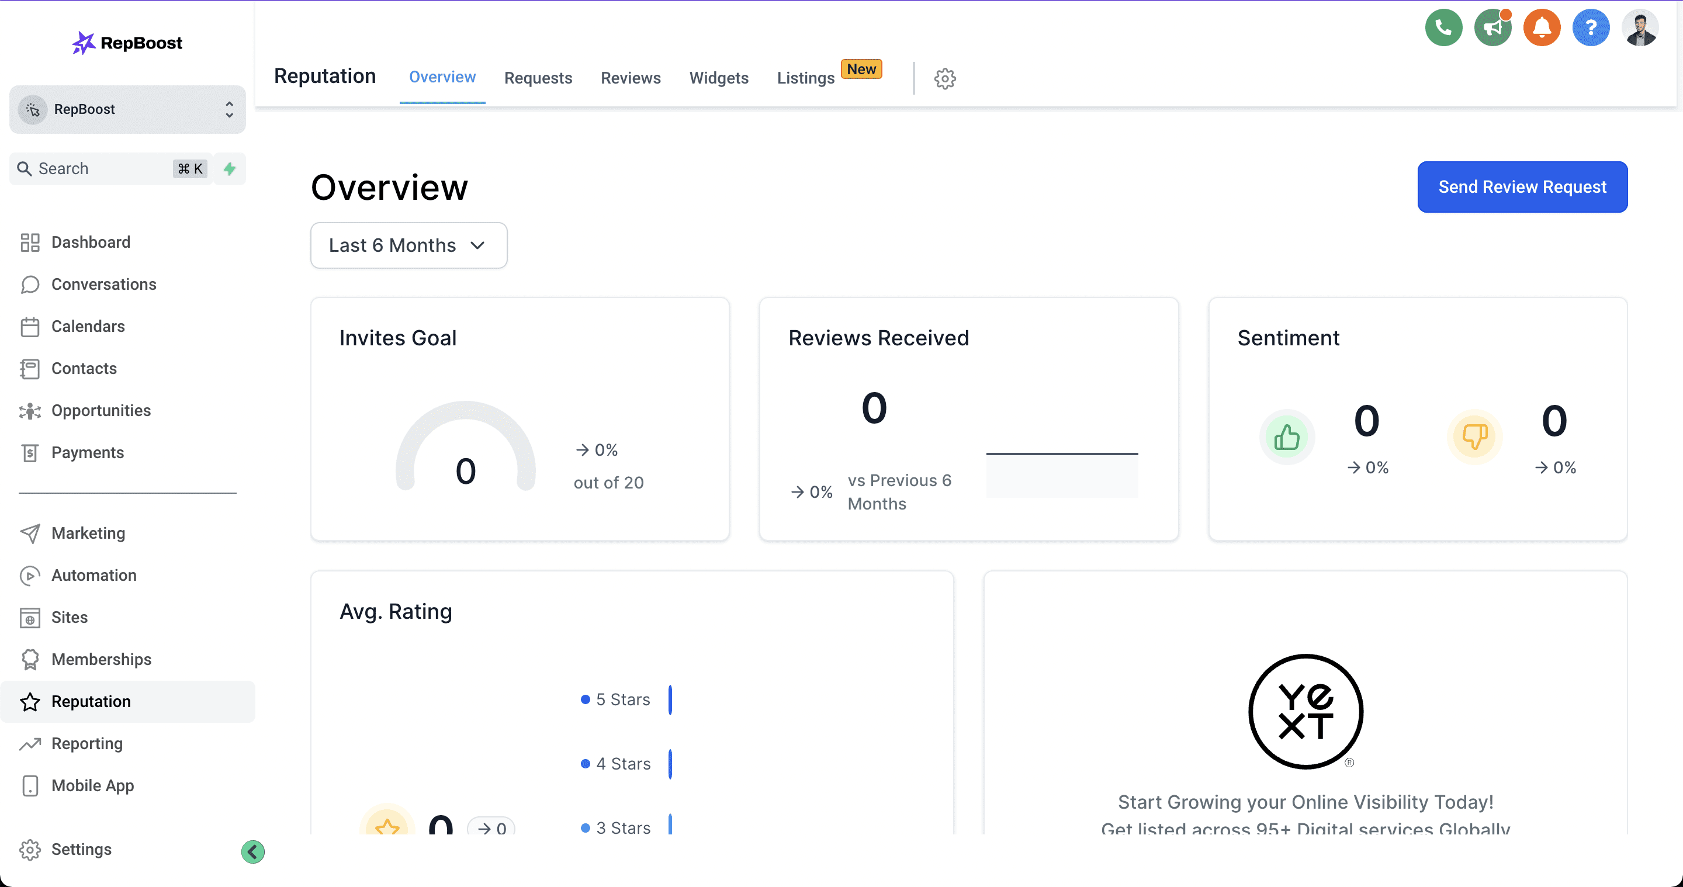Viewport: 1683px width, 887px height.
Task: Open the megaphone announcements icon
Action: coord(1492,28)
